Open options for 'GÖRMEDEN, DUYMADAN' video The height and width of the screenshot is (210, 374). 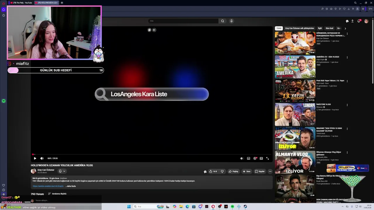(347, 34)
